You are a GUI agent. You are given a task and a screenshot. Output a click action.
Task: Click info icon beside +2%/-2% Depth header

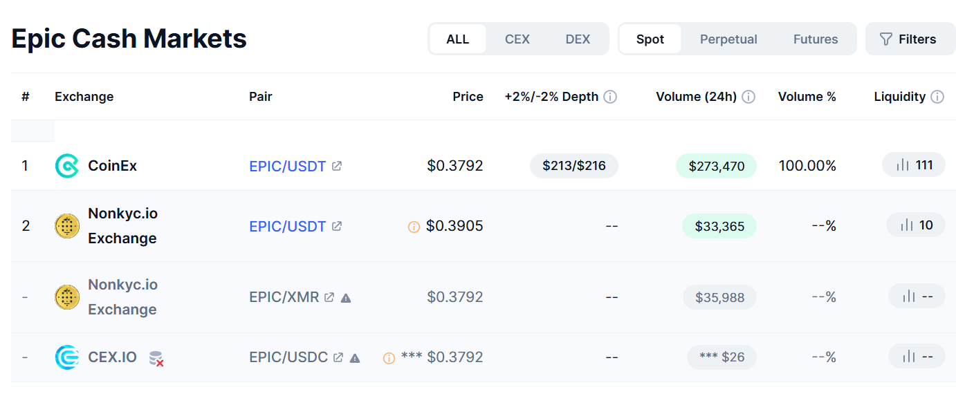[610, 97]
